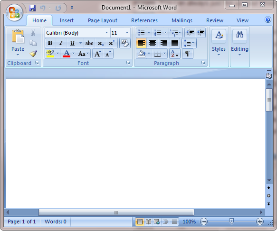Open line spacing options
Screen dimensions: 277x231
(189, 43)
